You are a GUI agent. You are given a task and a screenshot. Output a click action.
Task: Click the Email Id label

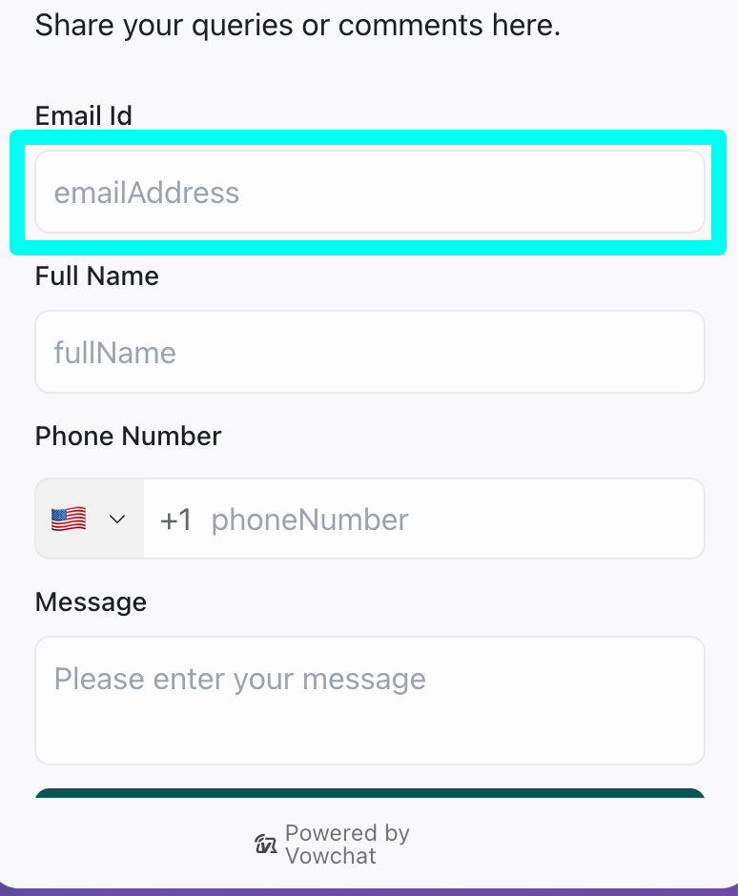pyautogui.click(x=84, y=116)
